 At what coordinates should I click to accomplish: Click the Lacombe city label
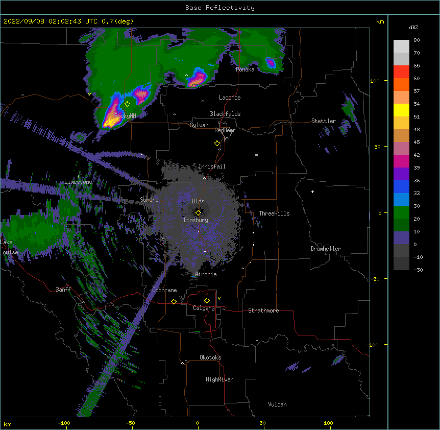230,98
